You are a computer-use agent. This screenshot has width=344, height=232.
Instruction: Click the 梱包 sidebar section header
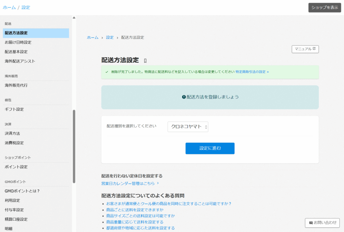pyautogui.click(x=8, y=100)
